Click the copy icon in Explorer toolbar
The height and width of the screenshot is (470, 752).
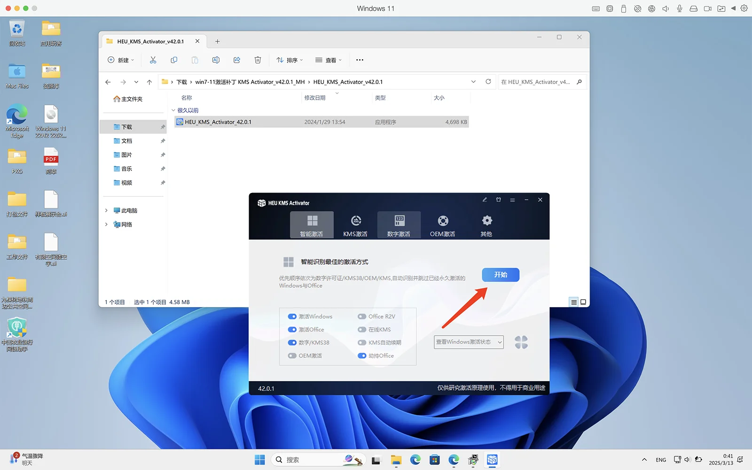(174, 60)
